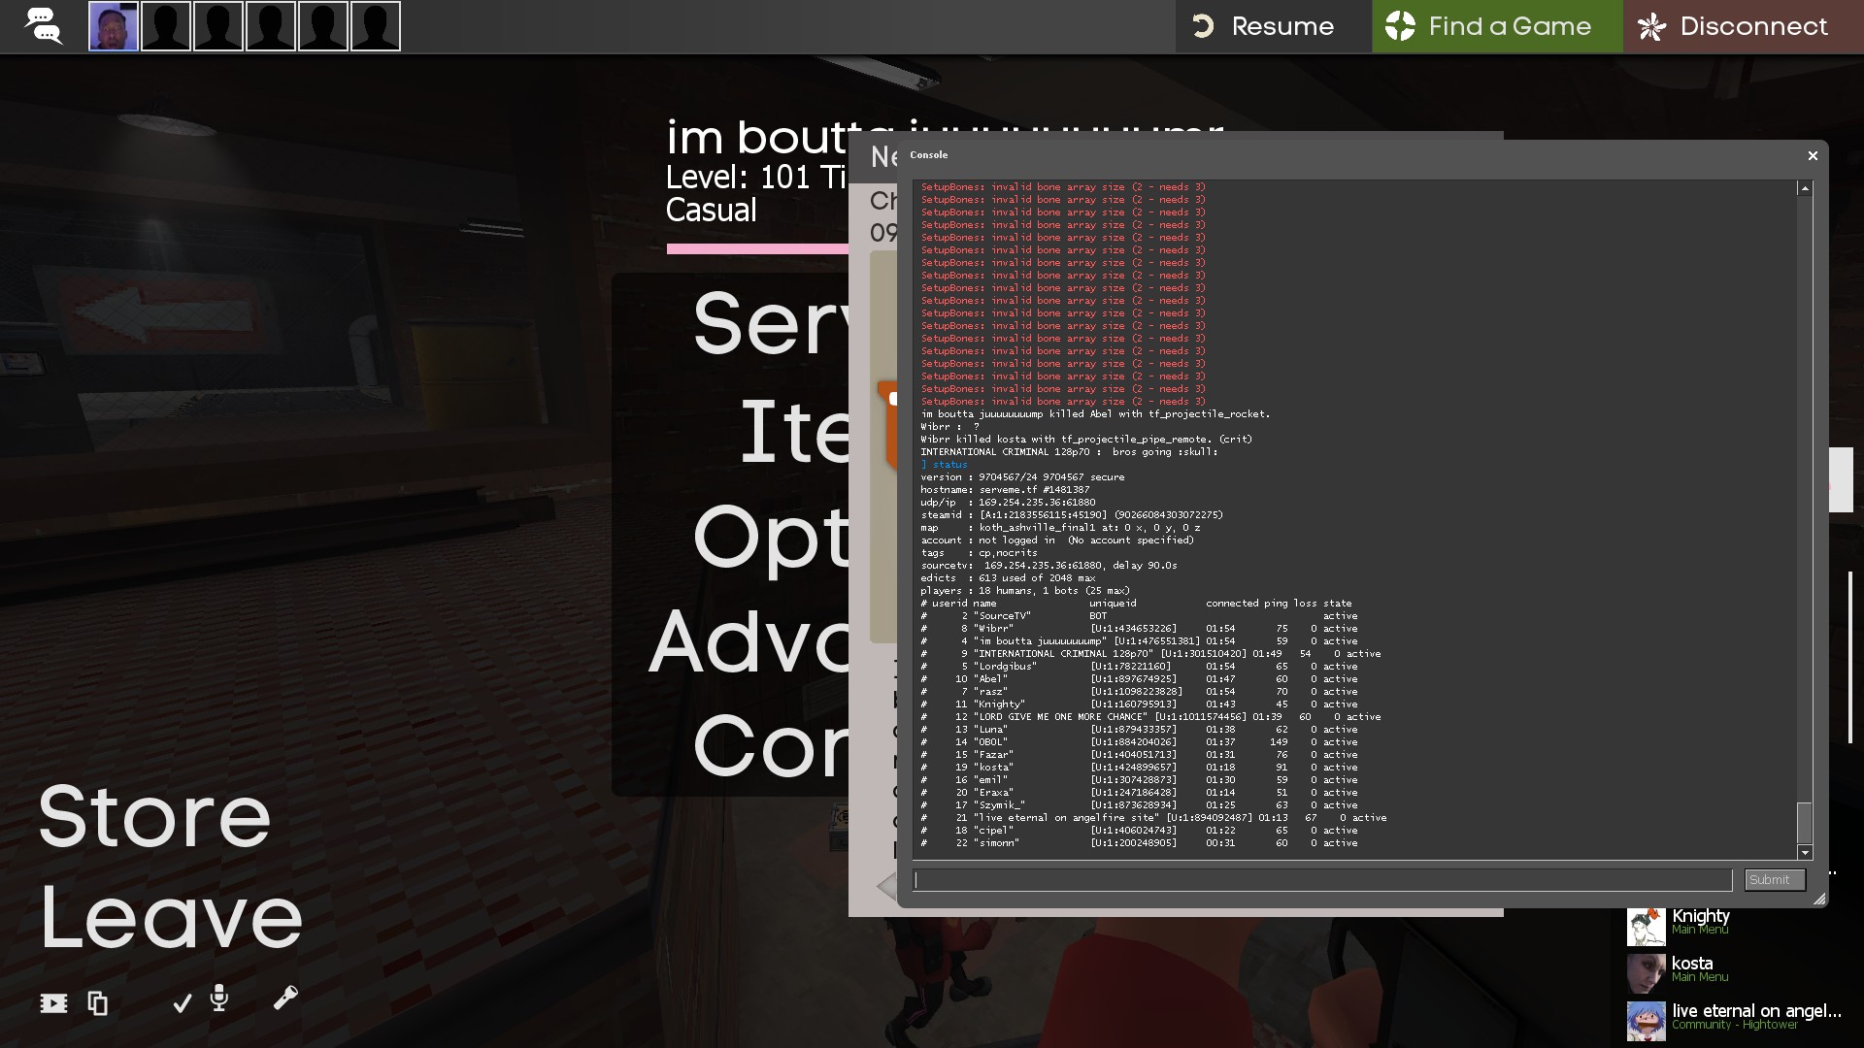Click the checkmark icon in bottom toolbar
Screen dimensions: 1864x1048
(x=182, y=1003)
